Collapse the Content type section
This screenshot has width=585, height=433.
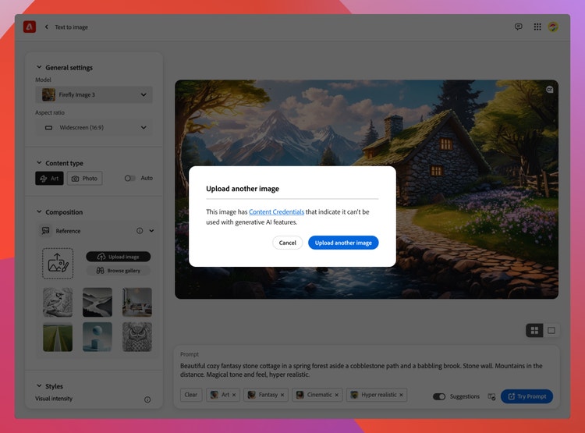pos(39,163)
